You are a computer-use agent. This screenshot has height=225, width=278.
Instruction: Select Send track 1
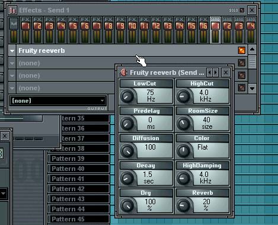(x=215, y=30)
